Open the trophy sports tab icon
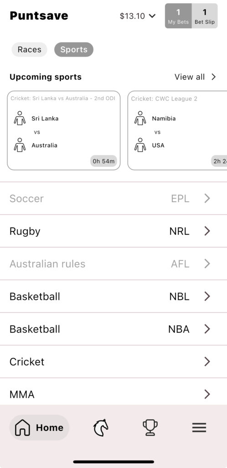Viewport: 227px width, 468px height. pyautogui.click(x=150, y=428)
